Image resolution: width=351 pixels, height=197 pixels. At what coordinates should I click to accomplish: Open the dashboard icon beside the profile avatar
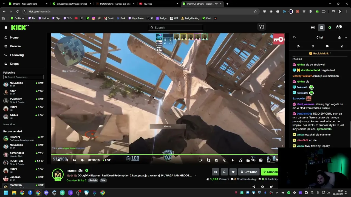tap(321, 27)
